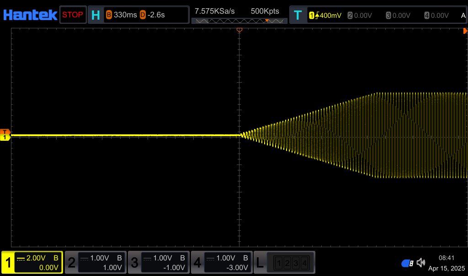Select the -2.6s delay value
The height and width of the screenshot is (276, 468).
click(153, 15)
